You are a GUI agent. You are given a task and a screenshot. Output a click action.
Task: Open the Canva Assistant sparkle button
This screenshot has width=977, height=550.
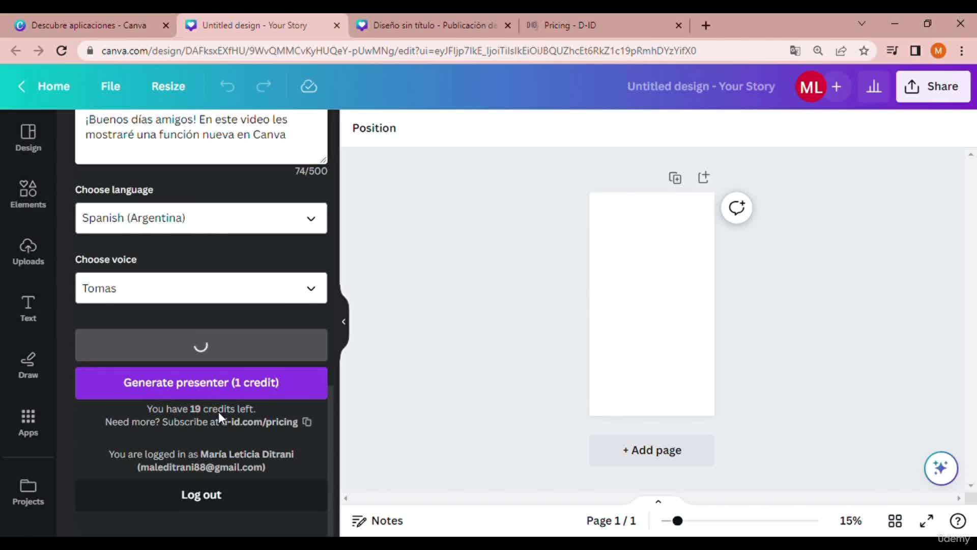(941, 468)
